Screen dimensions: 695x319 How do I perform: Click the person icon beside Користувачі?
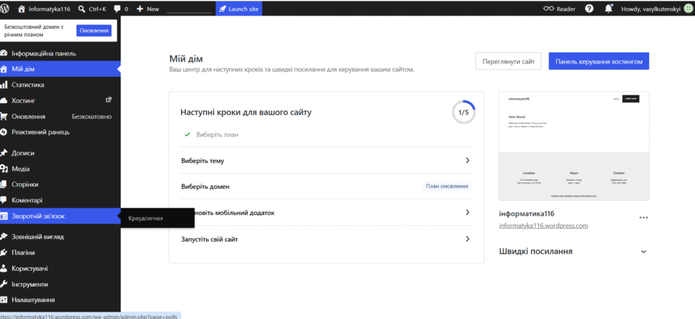(x=4, y=268)
